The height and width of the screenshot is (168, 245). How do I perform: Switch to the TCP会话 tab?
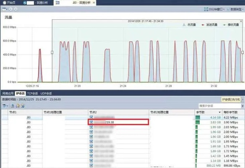32,93
